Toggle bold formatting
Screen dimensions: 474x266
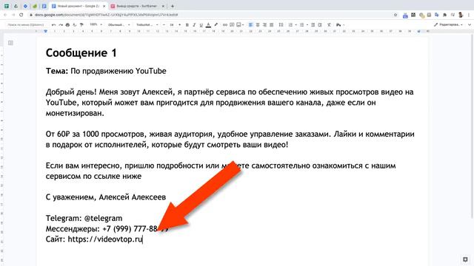(x=187, y=24)
